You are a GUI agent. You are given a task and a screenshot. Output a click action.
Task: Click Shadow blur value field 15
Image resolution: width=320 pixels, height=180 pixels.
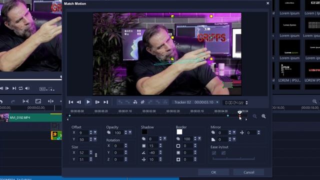point(153,145)
